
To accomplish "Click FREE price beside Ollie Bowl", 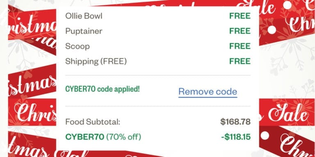I will 240,16.
